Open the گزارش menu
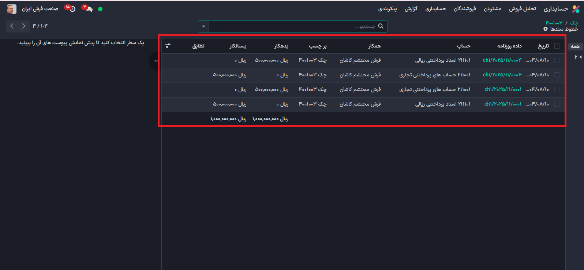 [x=411, y=9]
